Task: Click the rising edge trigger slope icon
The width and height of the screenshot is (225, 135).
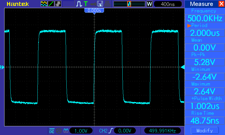Action: point(111,131)
